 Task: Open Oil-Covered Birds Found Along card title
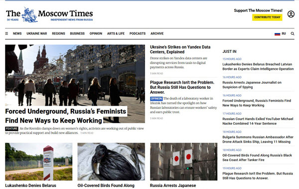click(x=106, y=186)
